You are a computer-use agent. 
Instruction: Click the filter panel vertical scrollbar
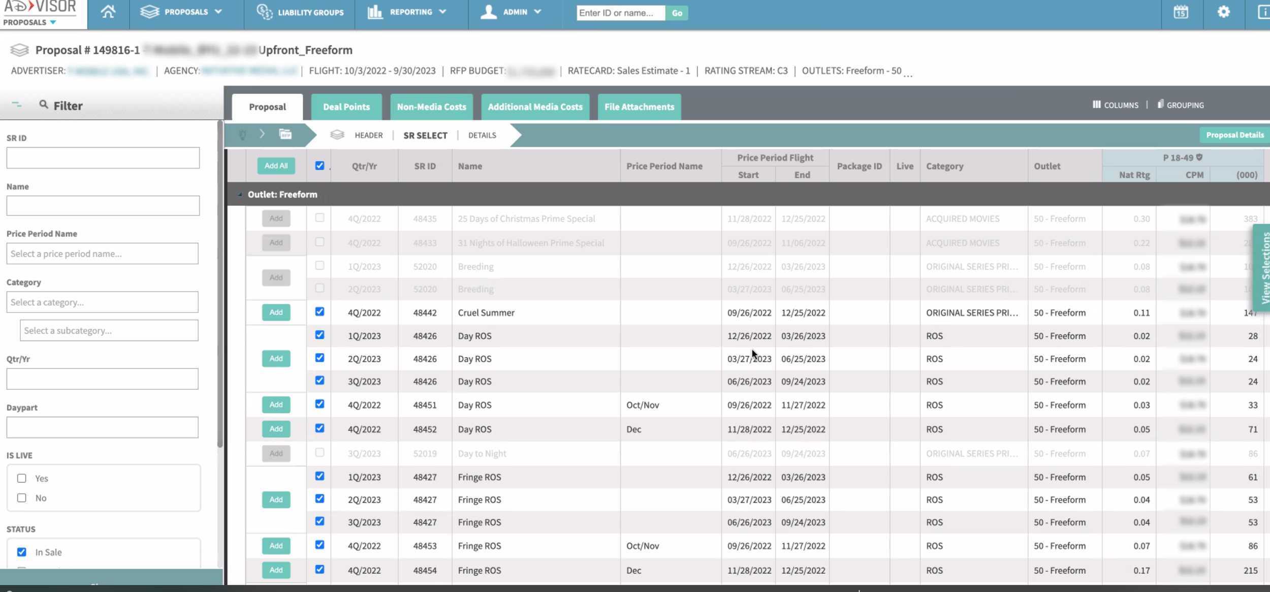click(x=220, y=285)
